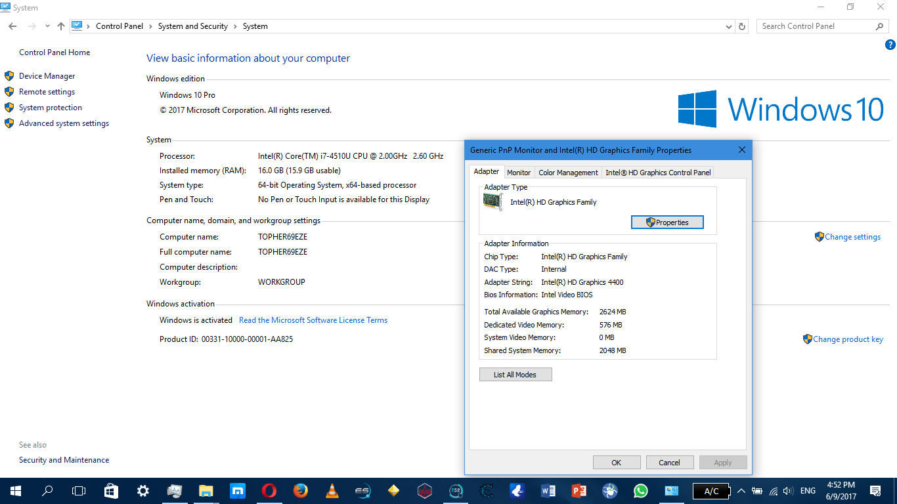Select Adapter String HD Graphics 4400

click(x=582, y=282)
